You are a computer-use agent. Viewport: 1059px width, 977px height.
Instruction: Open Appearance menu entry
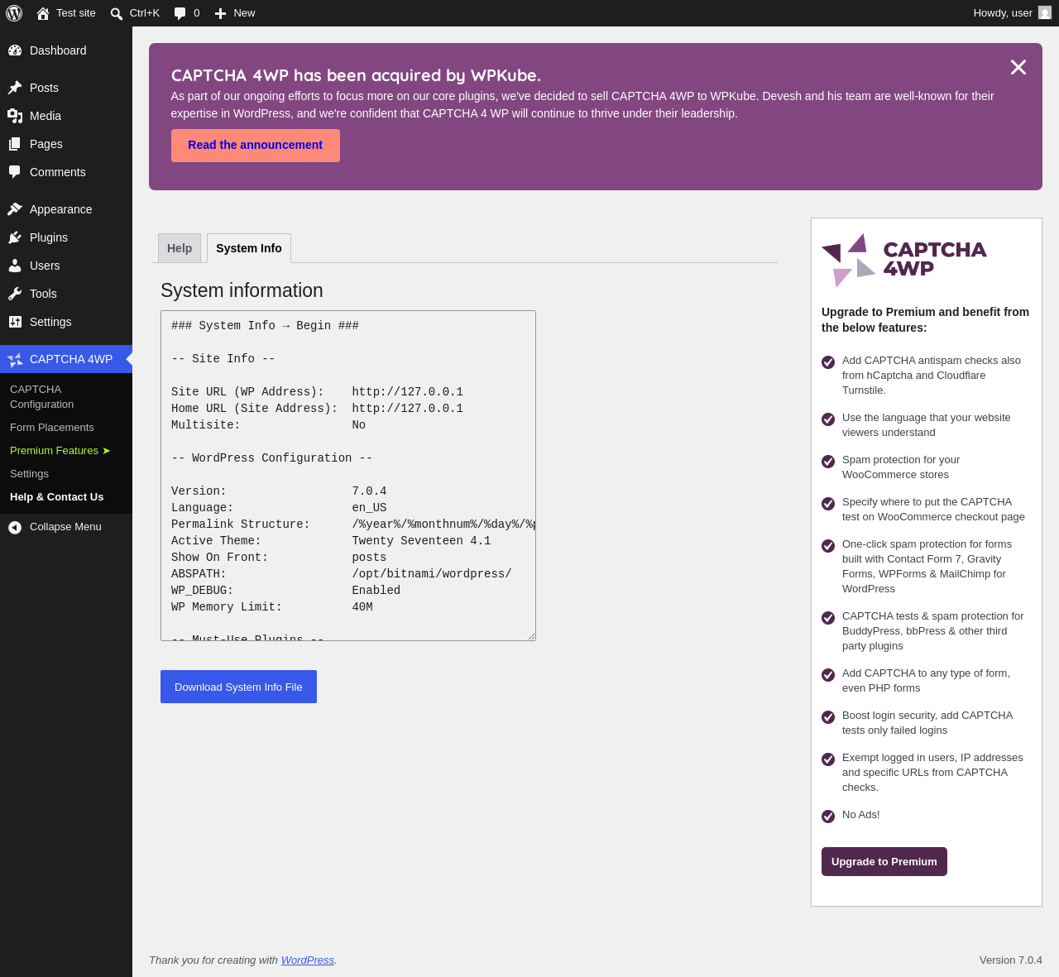click(x=66, y=209)
